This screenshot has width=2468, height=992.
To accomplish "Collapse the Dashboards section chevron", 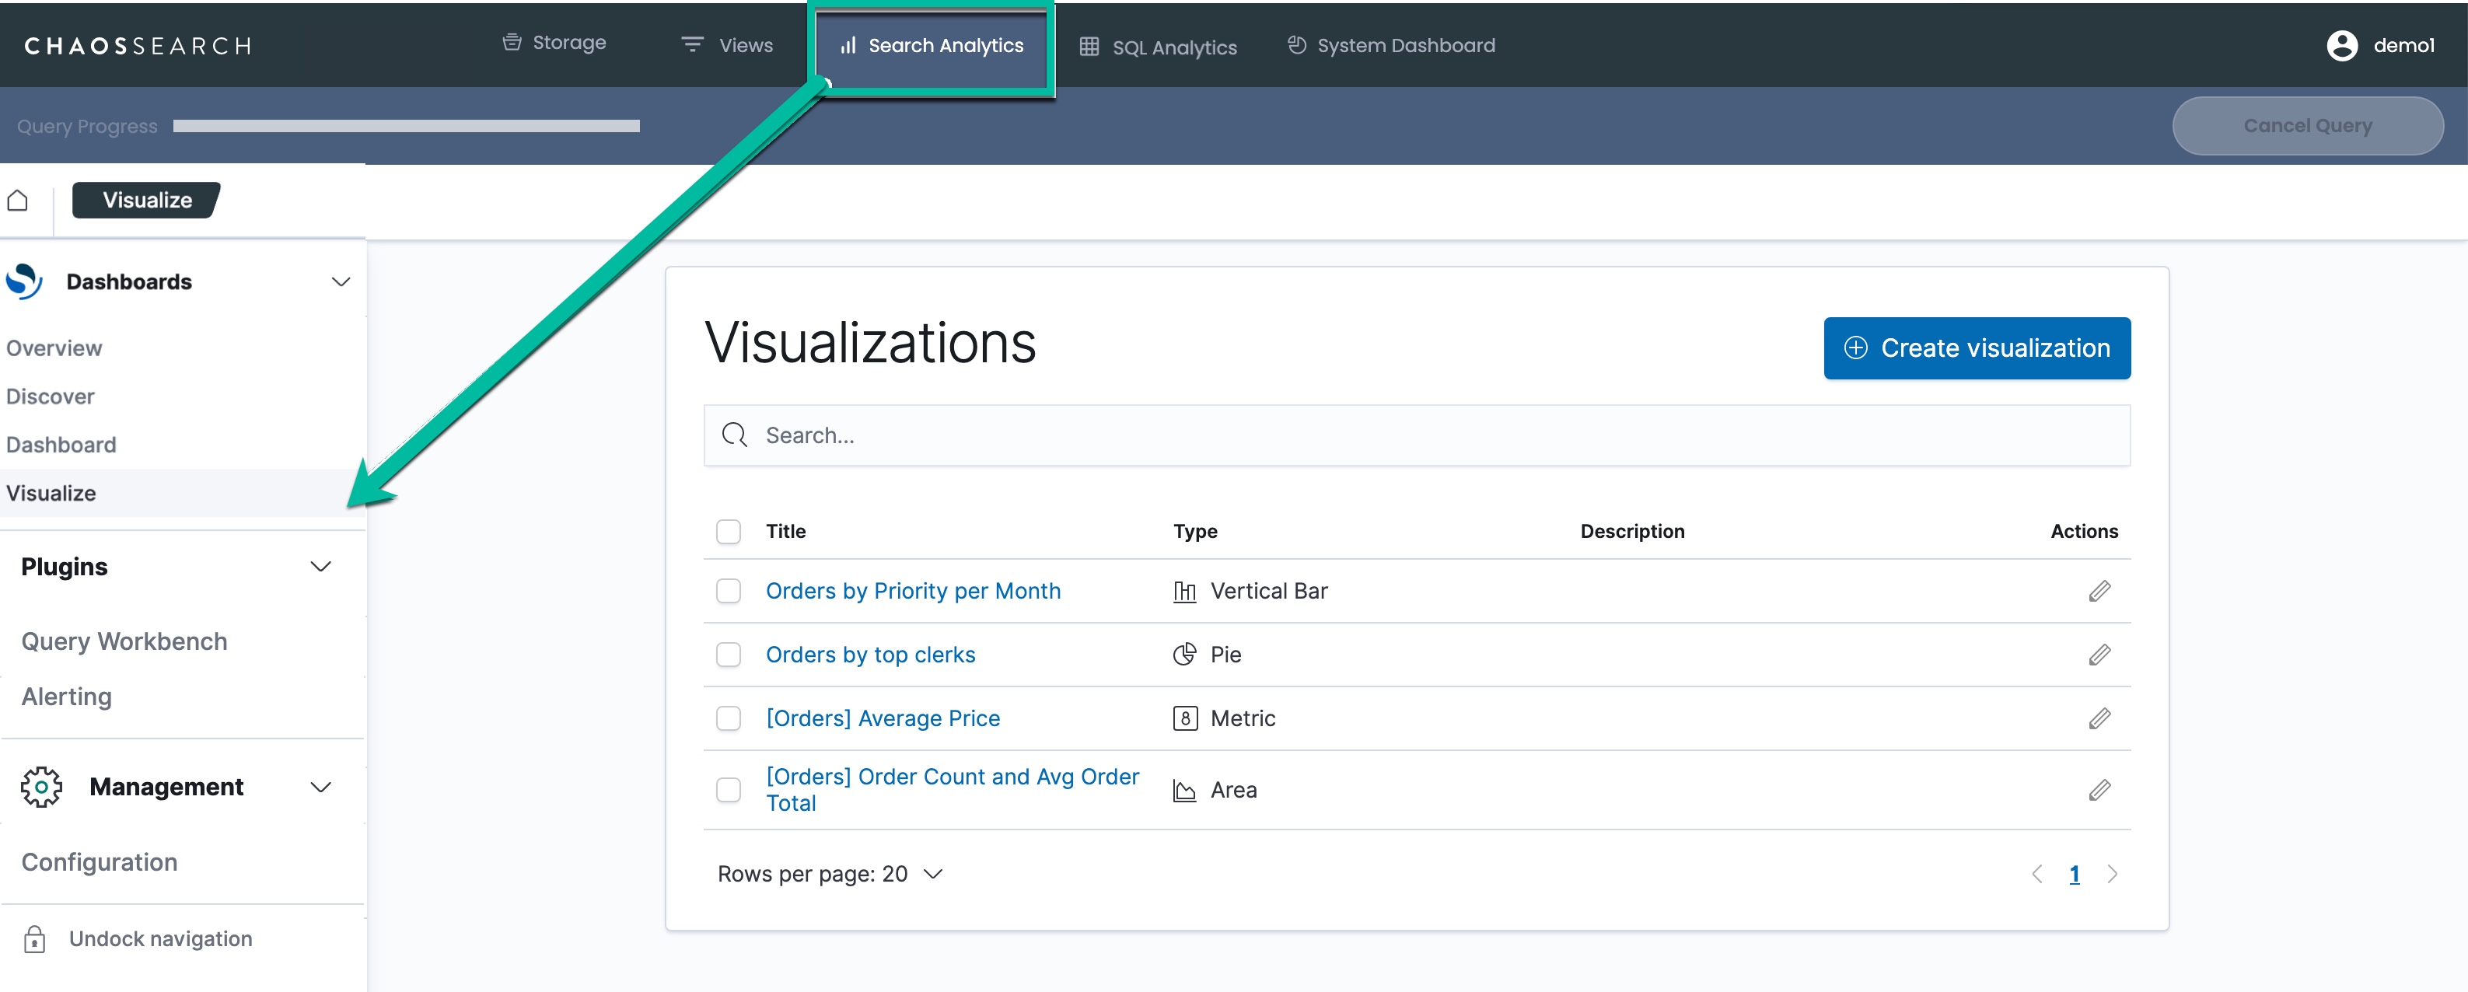I will pos(340,281).
